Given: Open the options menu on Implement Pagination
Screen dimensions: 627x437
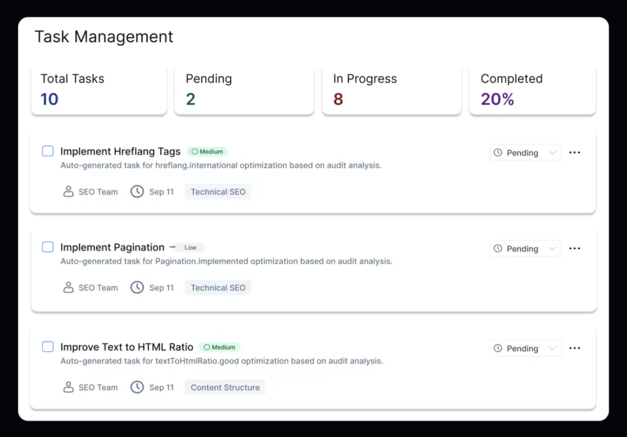Looking at the screenshot, I should click(574, 248).
